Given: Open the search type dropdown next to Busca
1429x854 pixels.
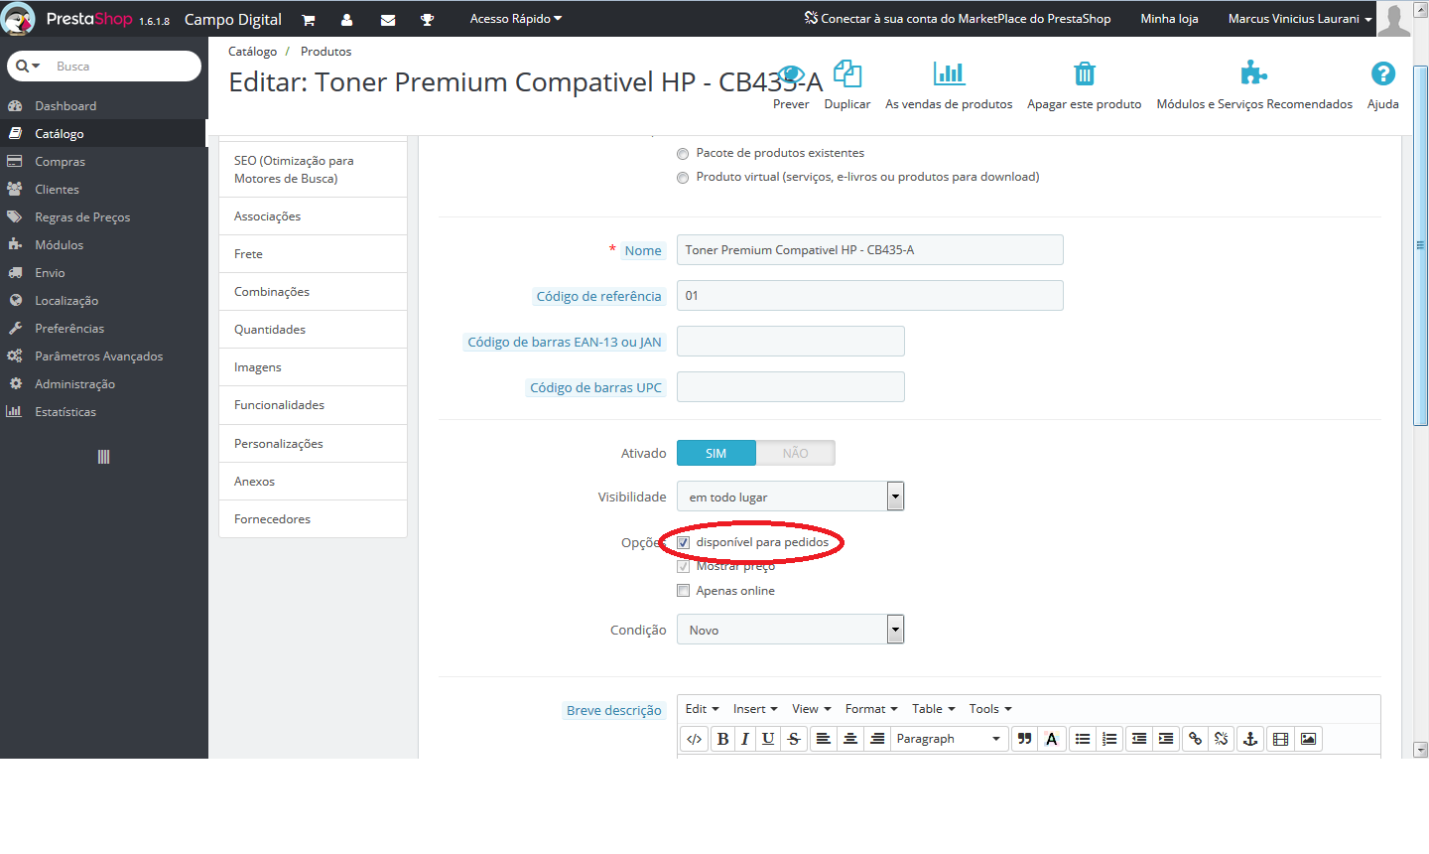Looking at the screenshot, I should (x=28, y=66).
